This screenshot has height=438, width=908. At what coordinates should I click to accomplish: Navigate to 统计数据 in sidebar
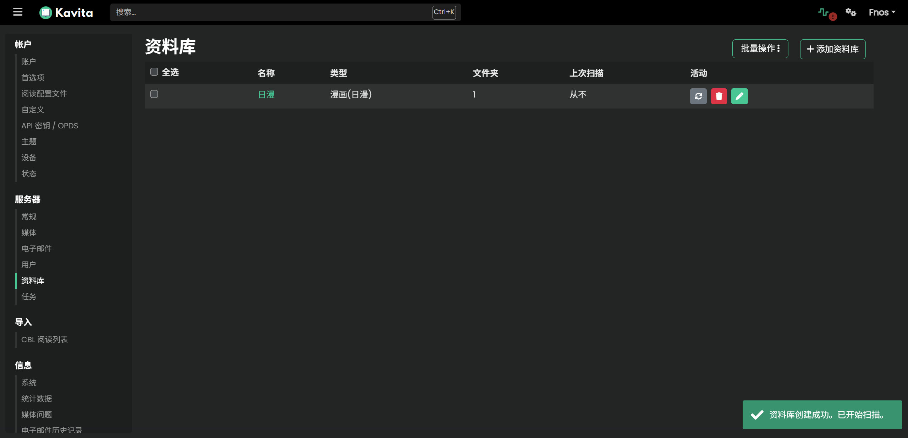coord(37,399)
